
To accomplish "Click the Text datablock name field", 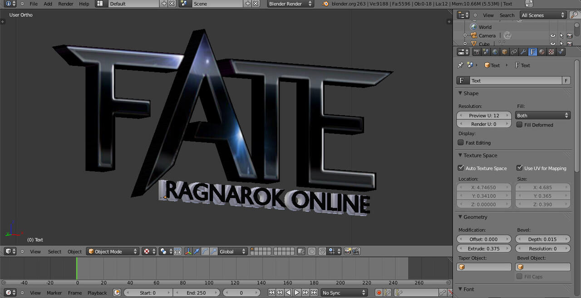I will click(515, 80).
